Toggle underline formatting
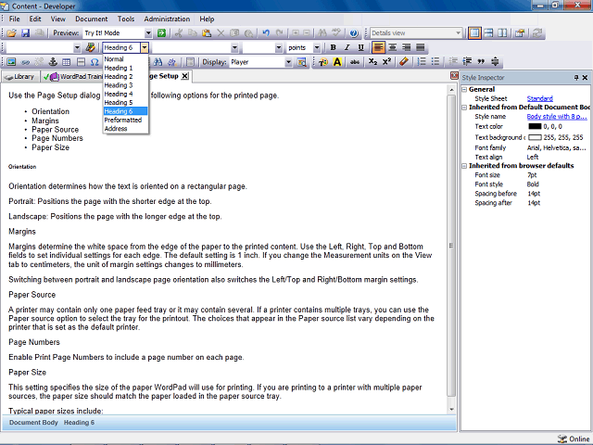The image size is (593, 445). click(360, 47)
